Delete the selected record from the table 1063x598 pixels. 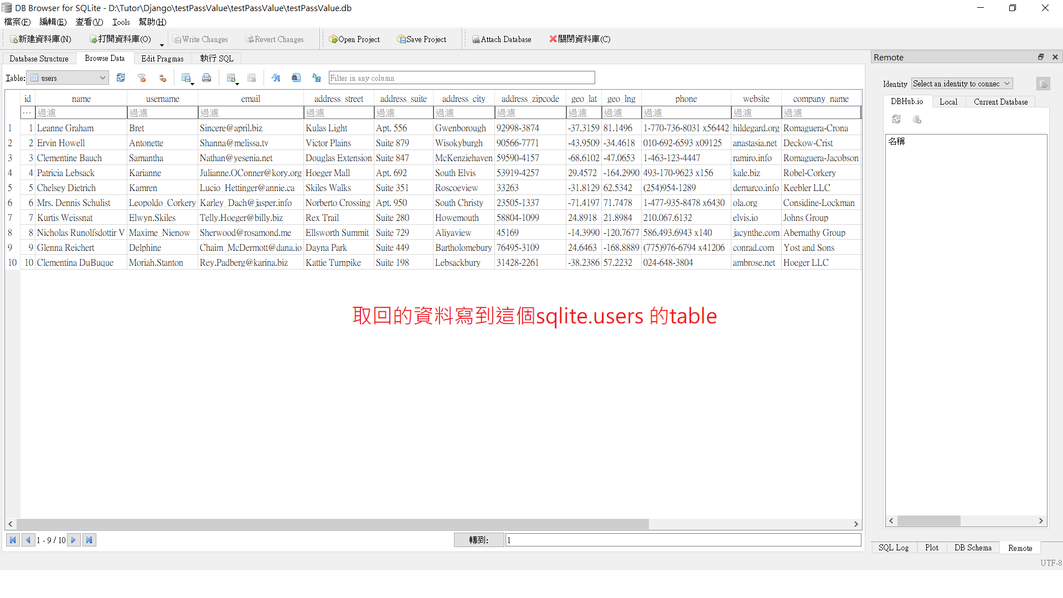click(252, 78)
